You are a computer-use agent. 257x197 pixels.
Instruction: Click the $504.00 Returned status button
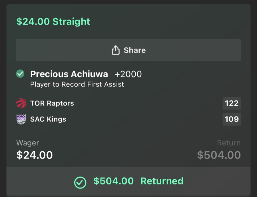coord(128,181)
